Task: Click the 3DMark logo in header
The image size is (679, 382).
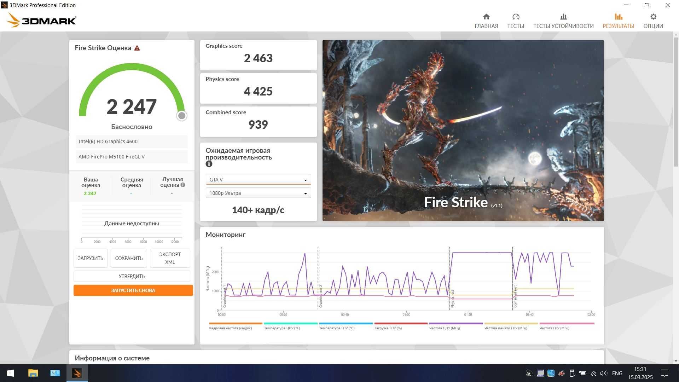Action: click(41, 21)
